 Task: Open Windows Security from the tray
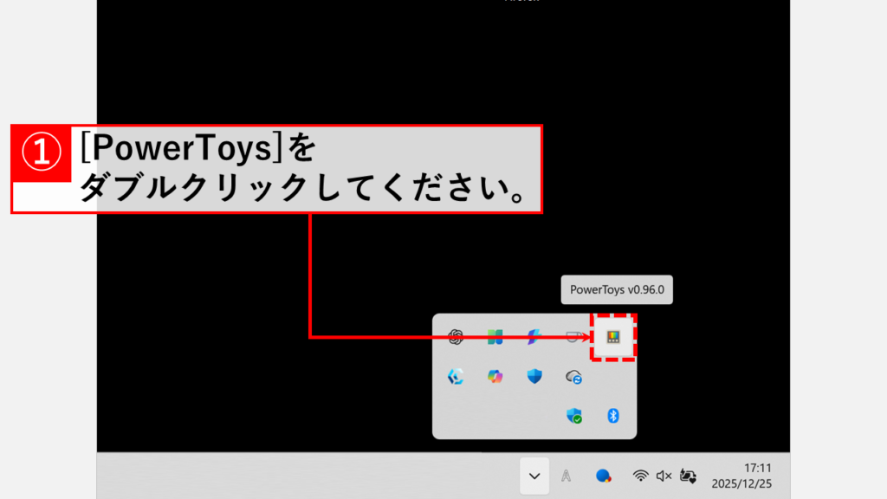(534, 377)
